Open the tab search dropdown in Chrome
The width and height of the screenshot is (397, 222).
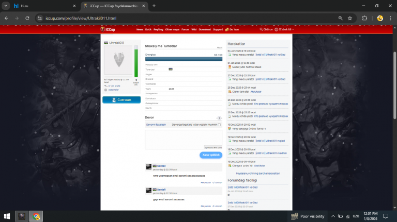6,6
